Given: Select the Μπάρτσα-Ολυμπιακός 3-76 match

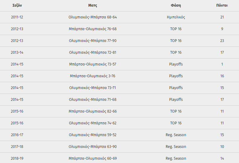Looking at the screenshot, I should click(x=93, y=76).
